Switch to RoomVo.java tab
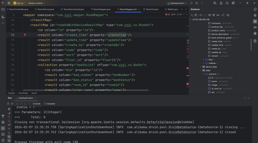The width and height of the screenshot is (258, 143). pyautogui.click(x=151, y=9)
